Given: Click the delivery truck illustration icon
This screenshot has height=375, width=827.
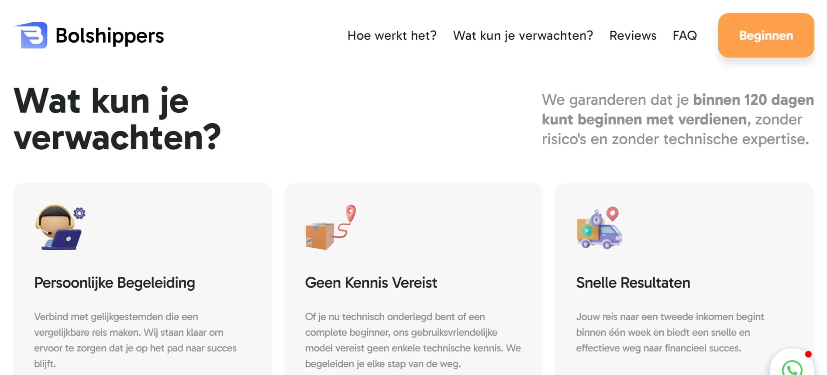Looking at the screenshot, I should (x=600, y=227).
